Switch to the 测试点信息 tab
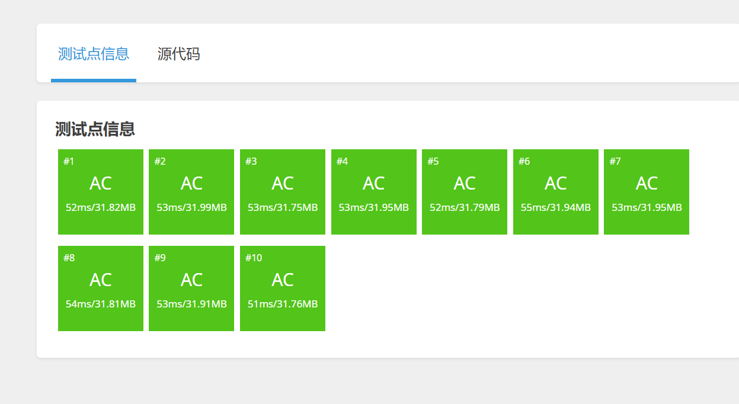739x404 pixels. pyautogui.click(x=94, y=54)
